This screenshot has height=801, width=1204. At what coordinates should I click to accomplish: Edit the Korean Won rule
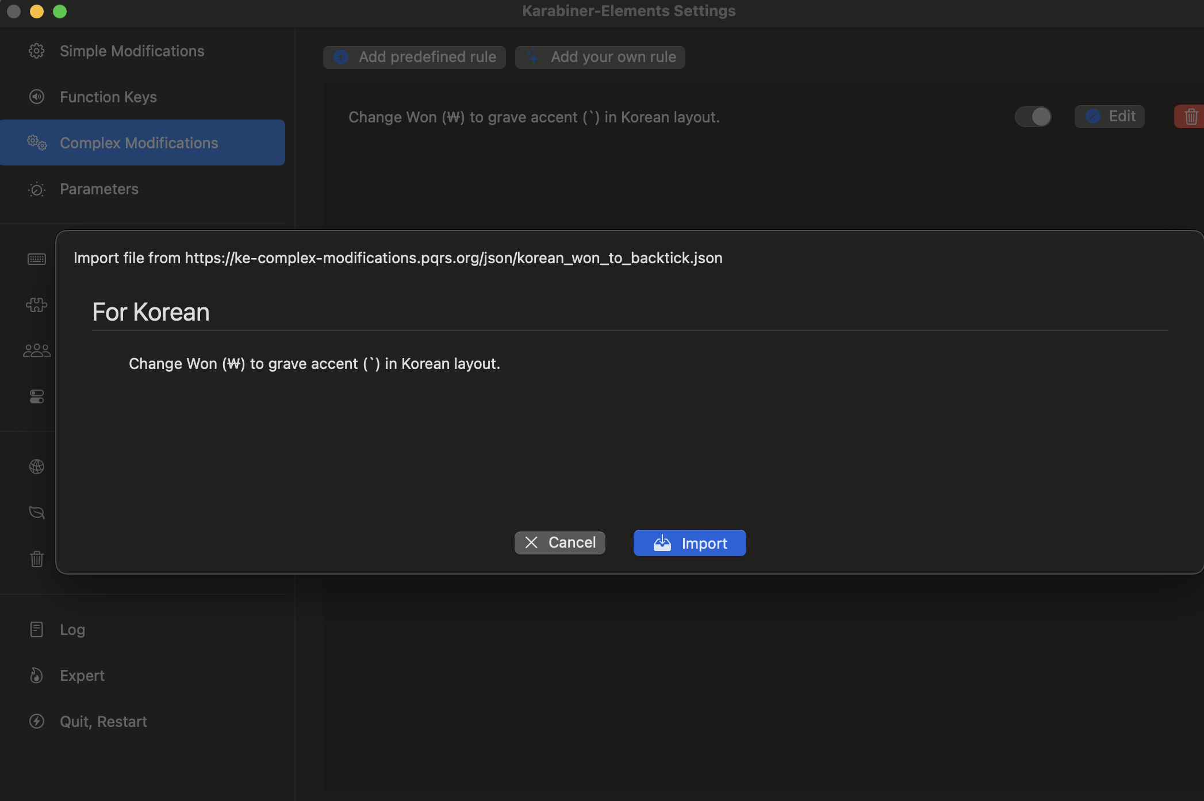pyautogui.click(x=1109, y=117)
